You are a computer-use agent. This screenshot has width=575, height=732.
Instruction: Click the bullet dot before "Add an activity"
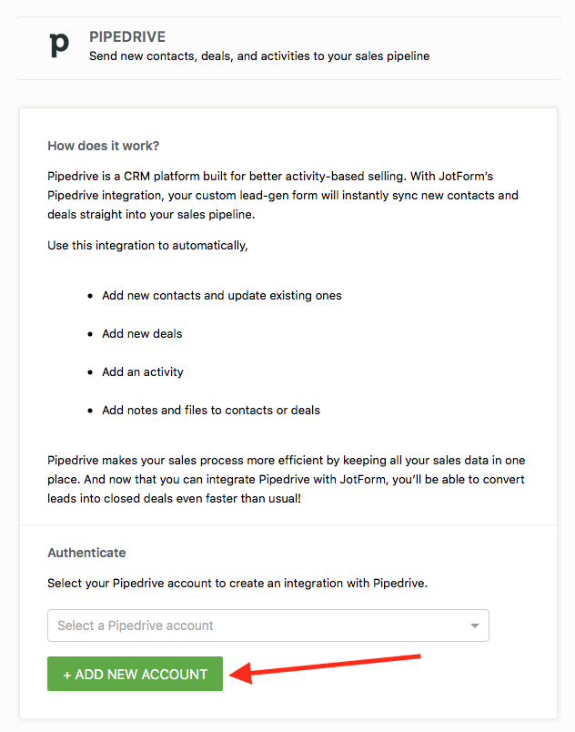[x=90, y=372]
